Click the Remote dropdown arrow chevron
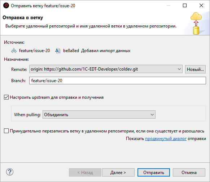This screenshot has width=210, height=182. [179, 69]
